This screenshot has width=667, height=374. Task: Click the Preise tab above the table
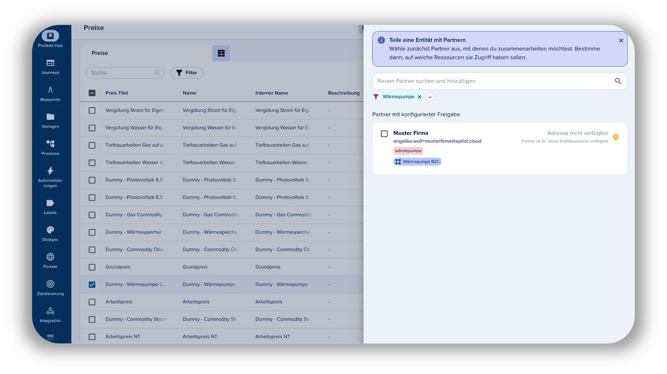100,53
